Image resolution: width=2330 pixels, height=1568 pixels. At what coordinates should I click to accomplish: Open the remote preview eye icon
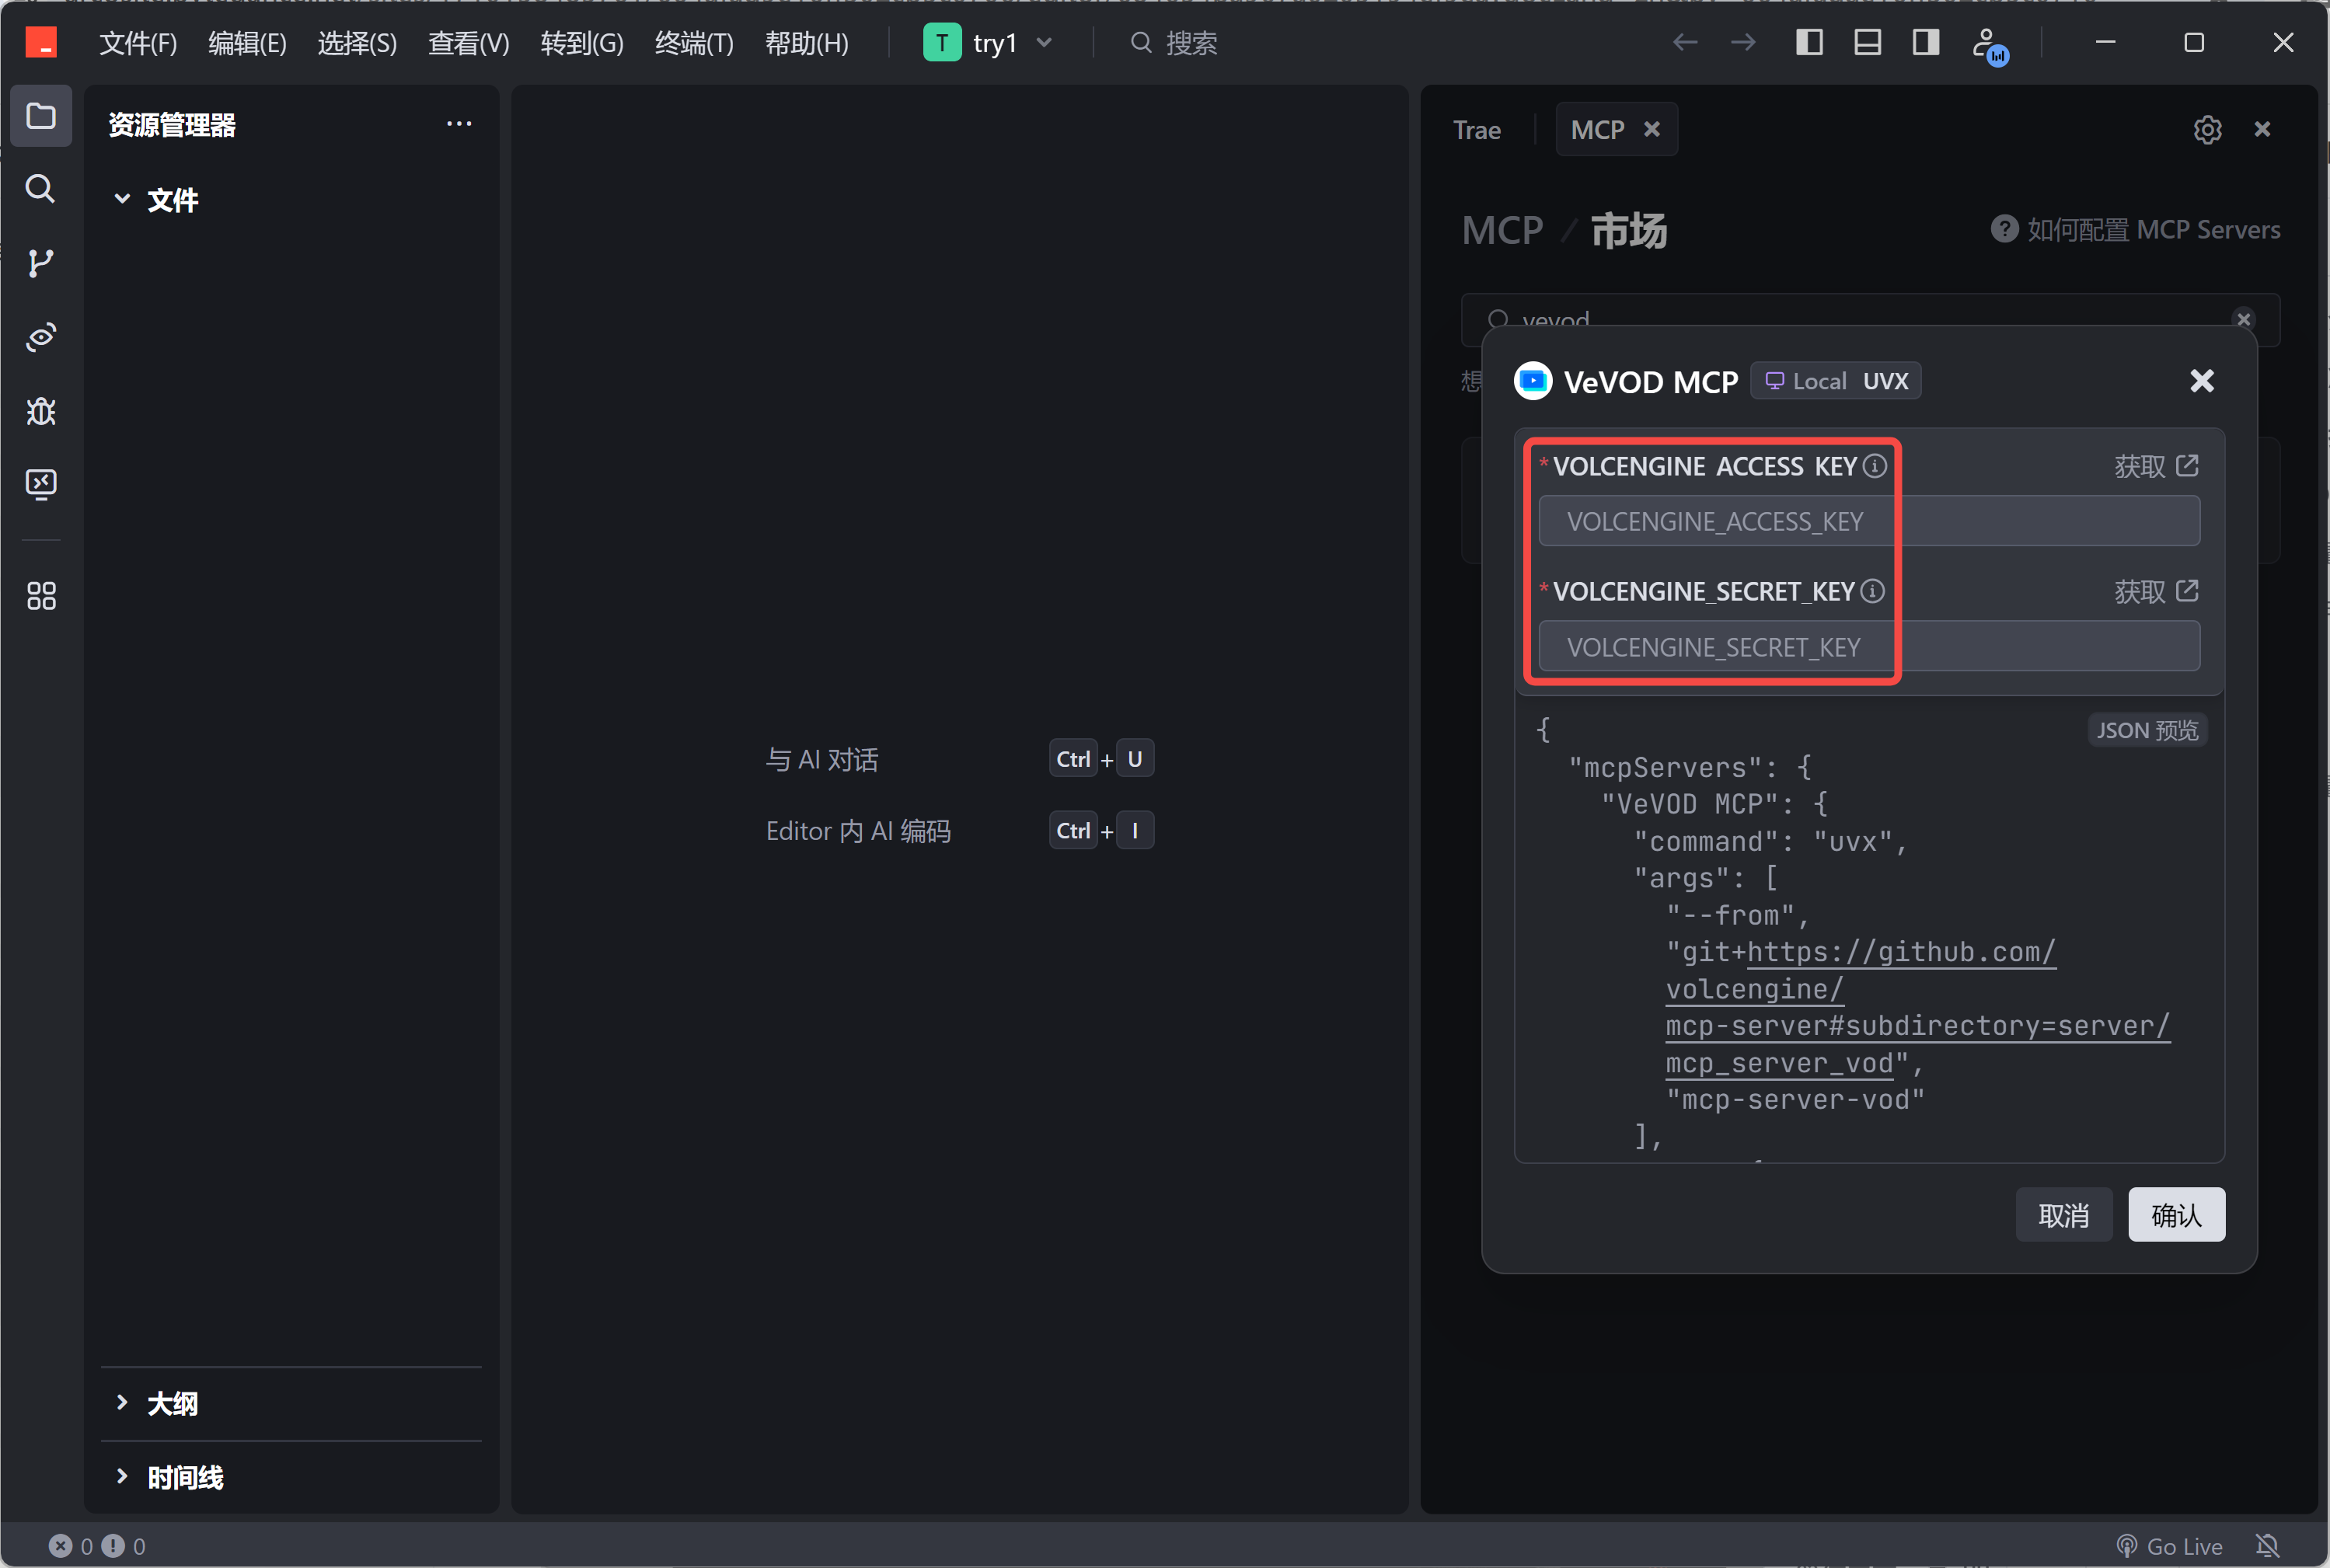pyautogui.click(x=41, y=337)
